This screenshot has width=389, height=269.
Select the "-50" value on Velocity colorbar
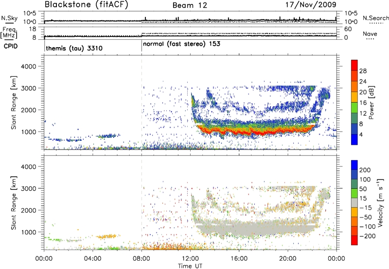point(366,217)
